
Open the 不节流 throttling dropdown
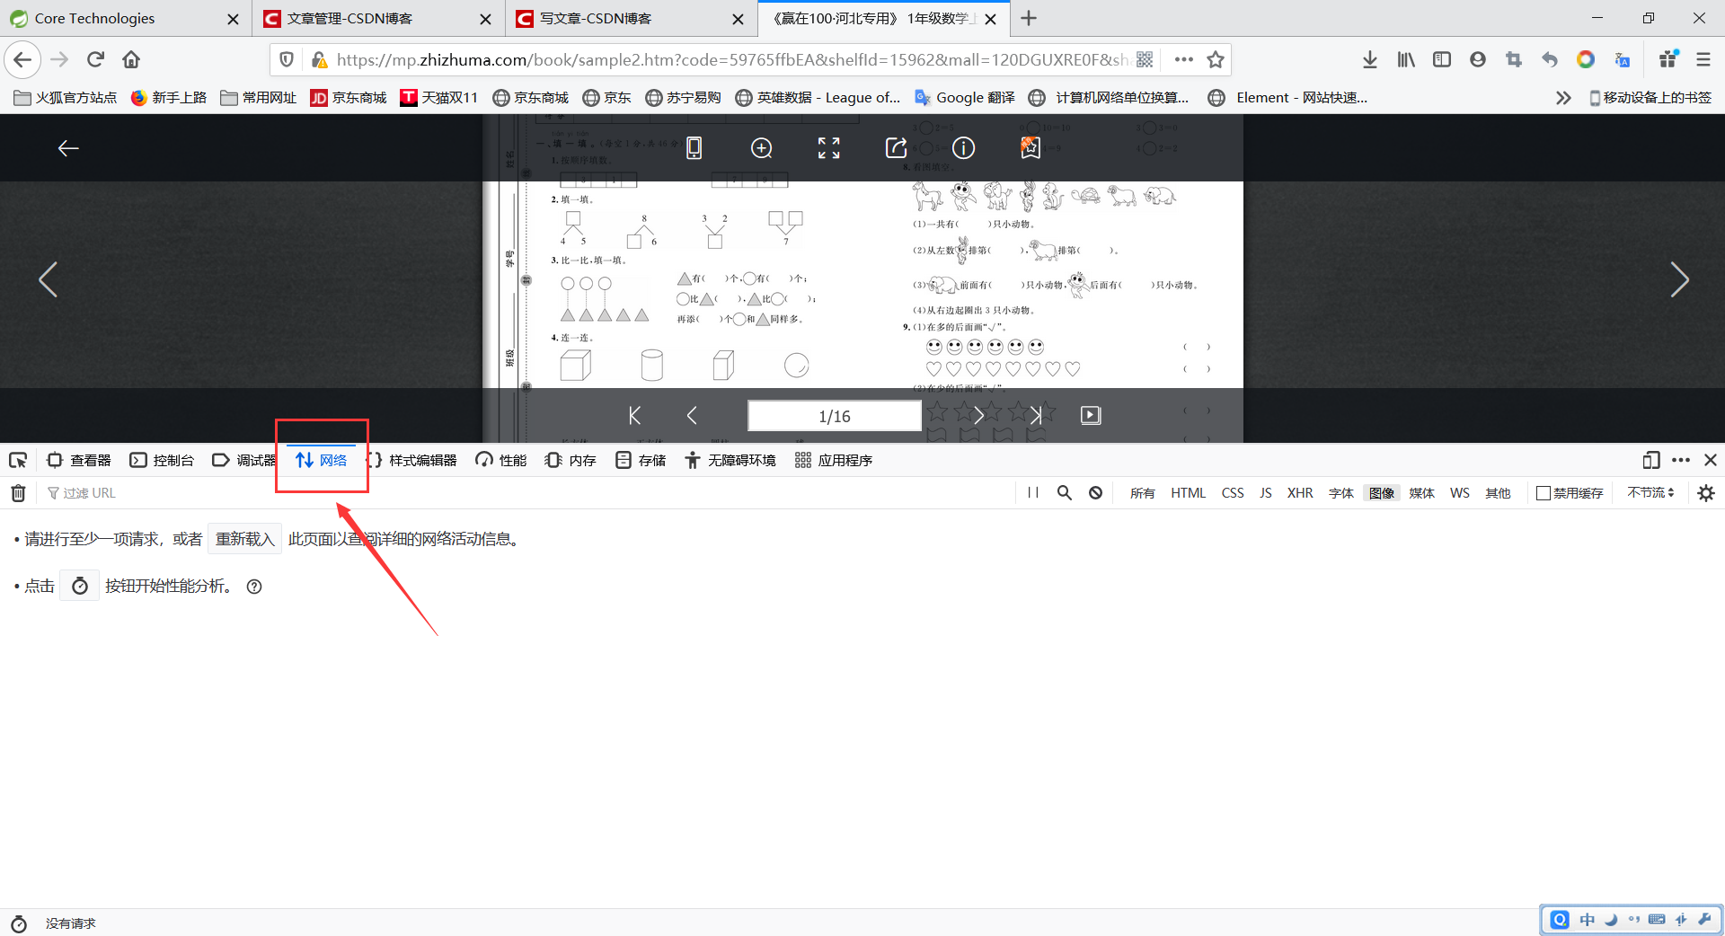pos(1650,492)
